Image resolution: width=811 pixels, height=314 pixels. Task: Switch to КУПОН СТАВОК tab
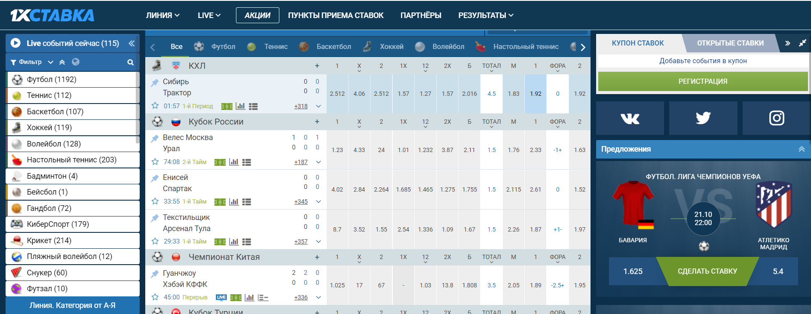[638, 43]
